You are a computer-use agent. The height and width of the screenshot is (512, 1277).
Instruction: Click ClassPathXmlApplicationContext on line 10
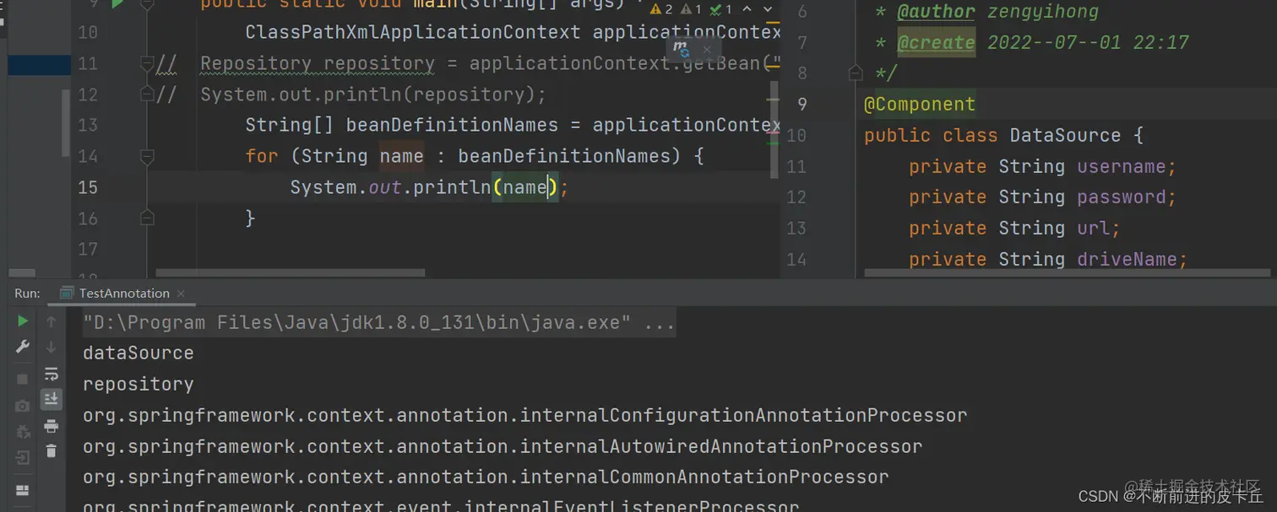click(x=412, y=32)
